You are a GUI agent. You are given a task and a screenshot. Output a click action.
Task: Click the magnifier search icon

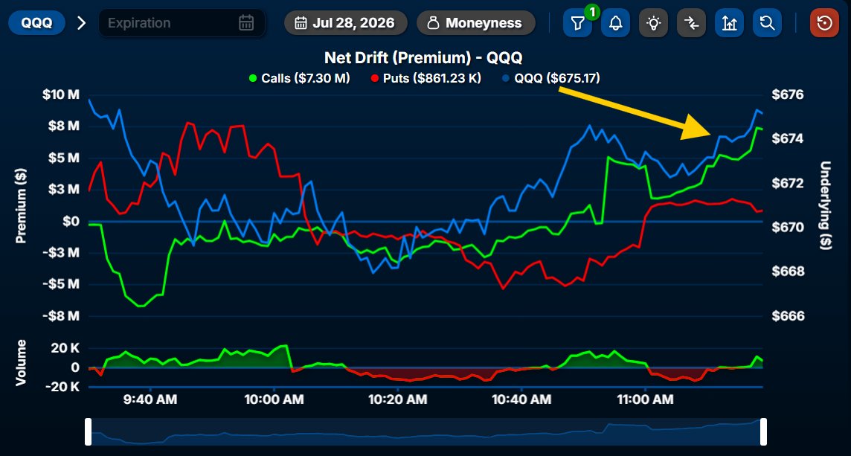point(768,23)
